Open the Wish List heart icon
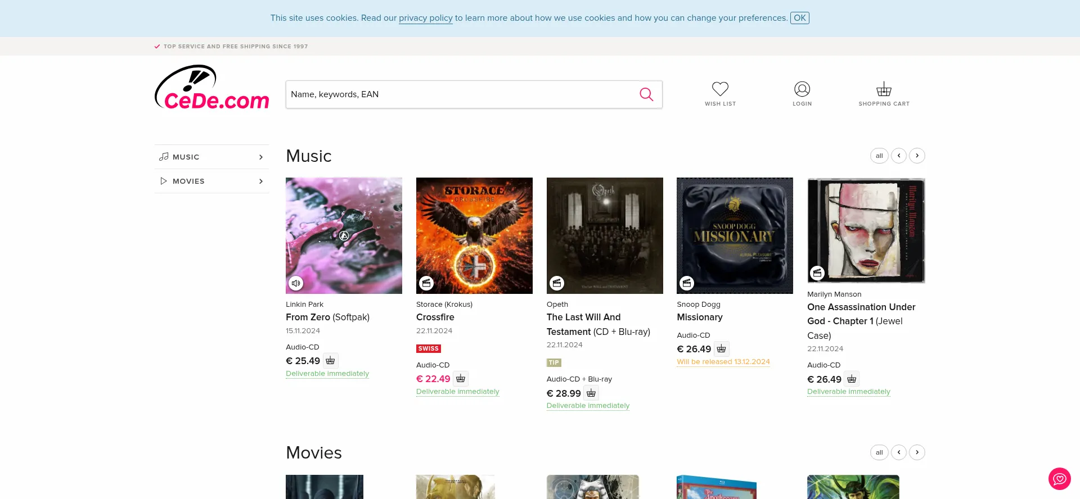The width and height of the screenshot is (1080, 499). (x=720, y=89)
